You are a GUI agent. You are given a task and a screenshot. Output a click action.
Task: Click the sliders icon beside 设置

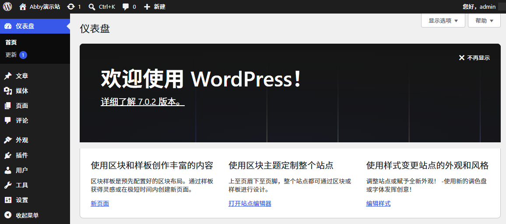8,200
